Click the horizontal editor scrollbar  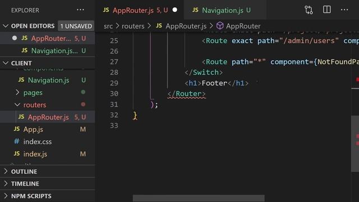point(199,198)
